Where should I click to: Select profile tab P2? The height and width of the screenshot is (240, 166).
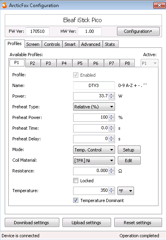tap(32, 63)
